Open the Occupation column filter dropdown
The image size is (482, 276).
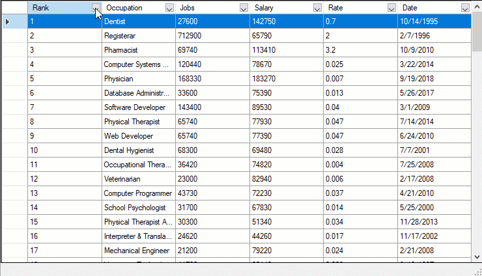tap(169, 8)
